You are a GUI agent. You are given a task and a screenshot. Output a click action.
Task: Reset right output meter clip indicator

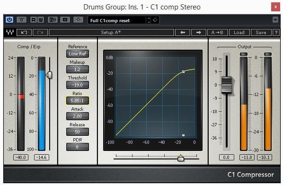268,54
